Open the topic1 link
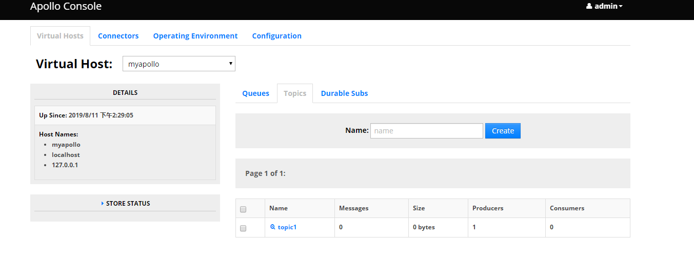 coord(287,227)
